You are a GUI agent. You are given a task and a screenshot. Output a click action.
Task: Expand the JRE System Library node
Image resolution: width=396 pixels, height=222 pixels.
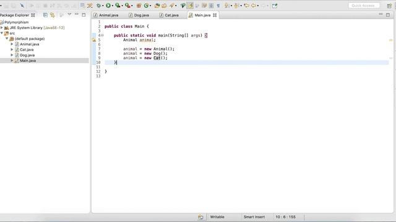pos(2,28)
